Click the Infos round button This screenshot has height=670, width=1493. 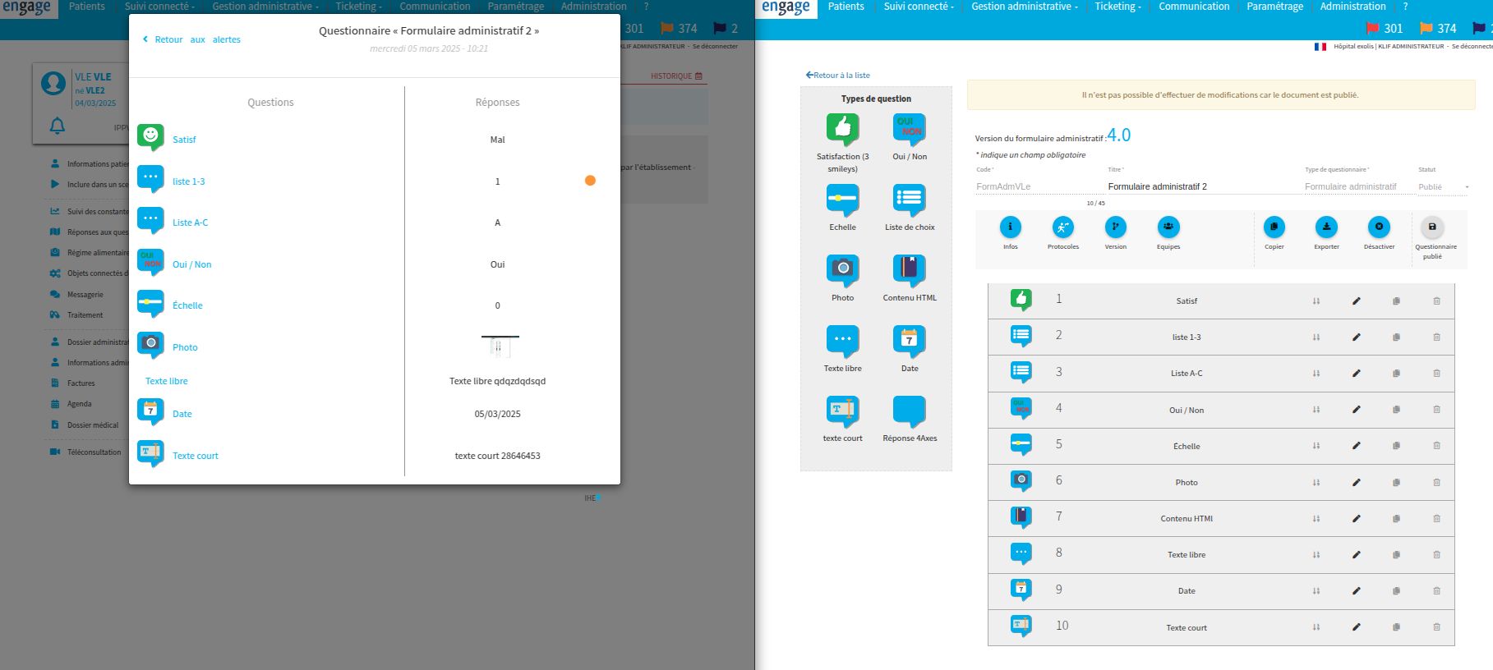[1010, 227]
